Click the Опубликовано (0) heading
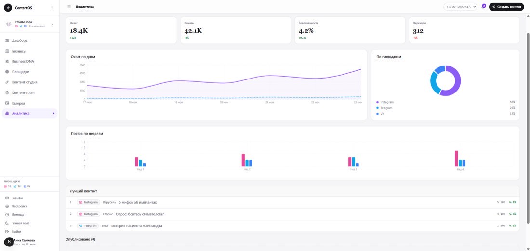This screenshot has width=530, height=251. click(x=80, y=239)
